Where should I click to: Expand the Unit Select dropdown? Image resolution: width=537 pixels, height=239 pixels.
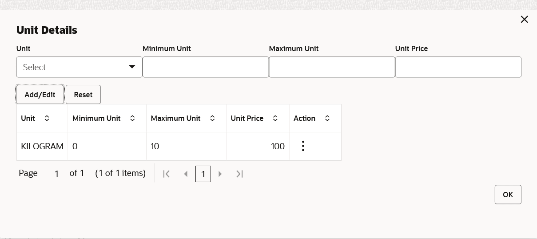(x=80, y=67)
